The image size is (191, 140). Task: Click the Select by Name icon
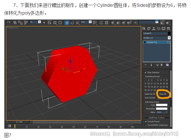49,23
